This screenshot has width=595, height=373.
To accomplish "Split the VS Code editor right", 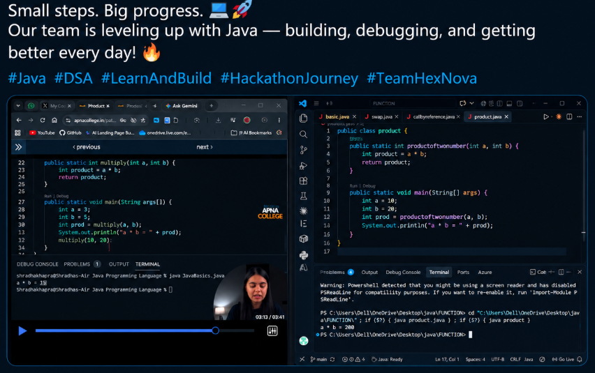I will coord(569,116).
